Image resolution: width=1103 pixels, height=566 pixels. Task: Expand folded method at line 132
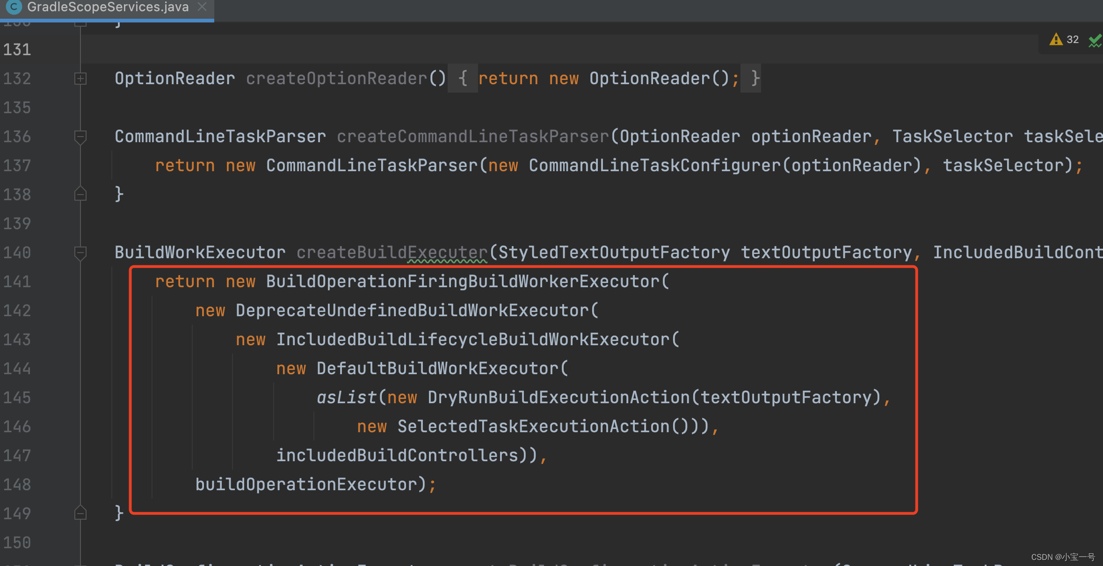[80, 79]
